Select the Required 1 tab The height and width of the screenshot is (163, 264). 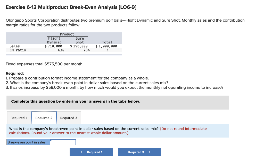pos(19,117)
